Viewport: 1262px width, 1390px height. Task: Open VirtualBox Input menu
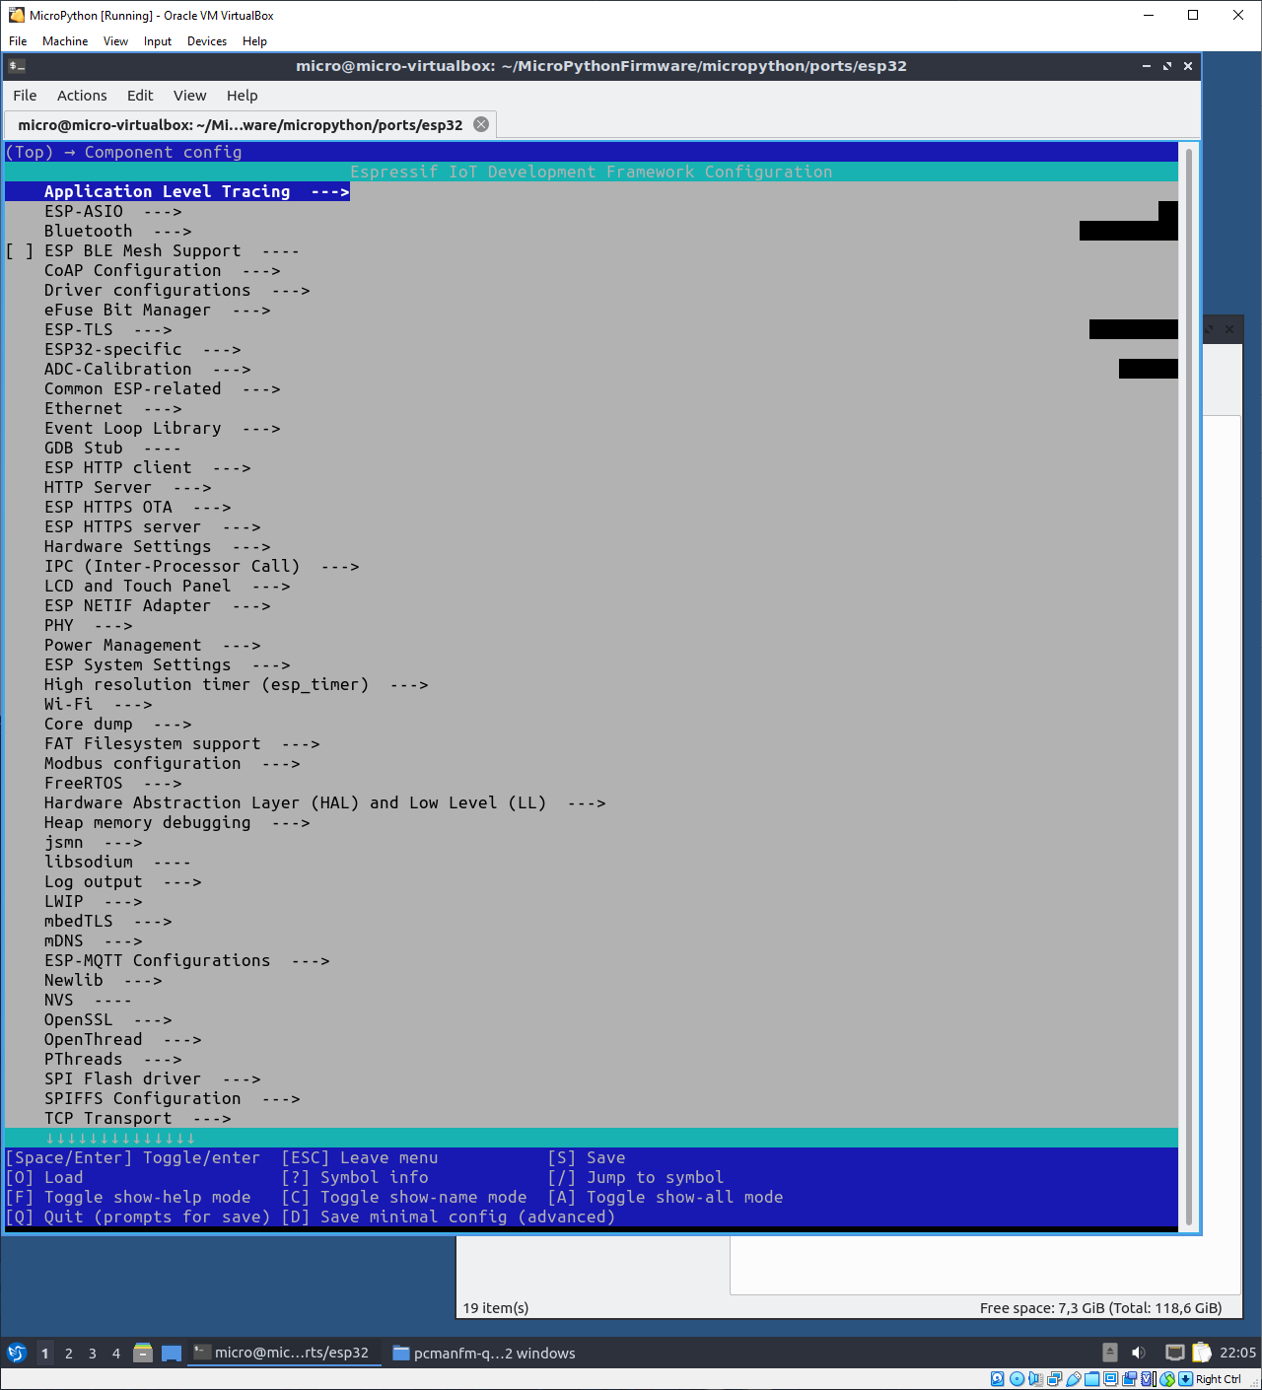(158, 41)
